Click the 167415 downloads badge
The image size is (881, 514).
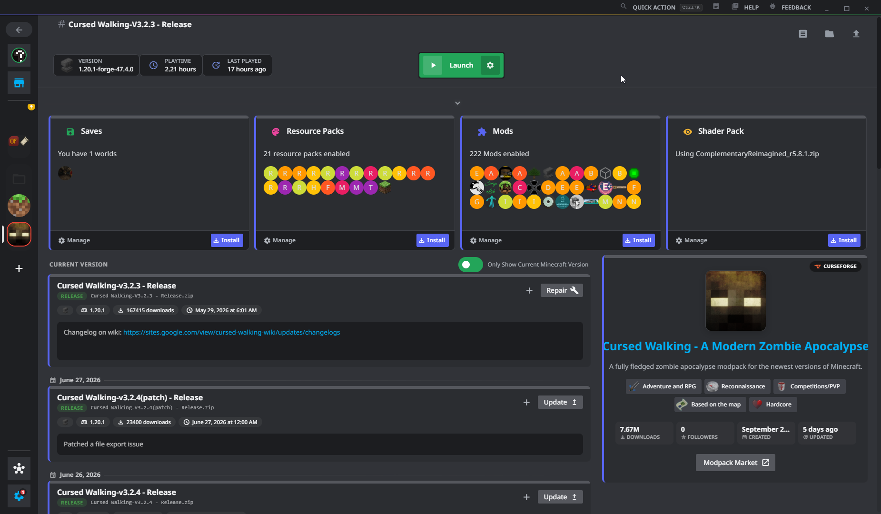pos(146,310)
